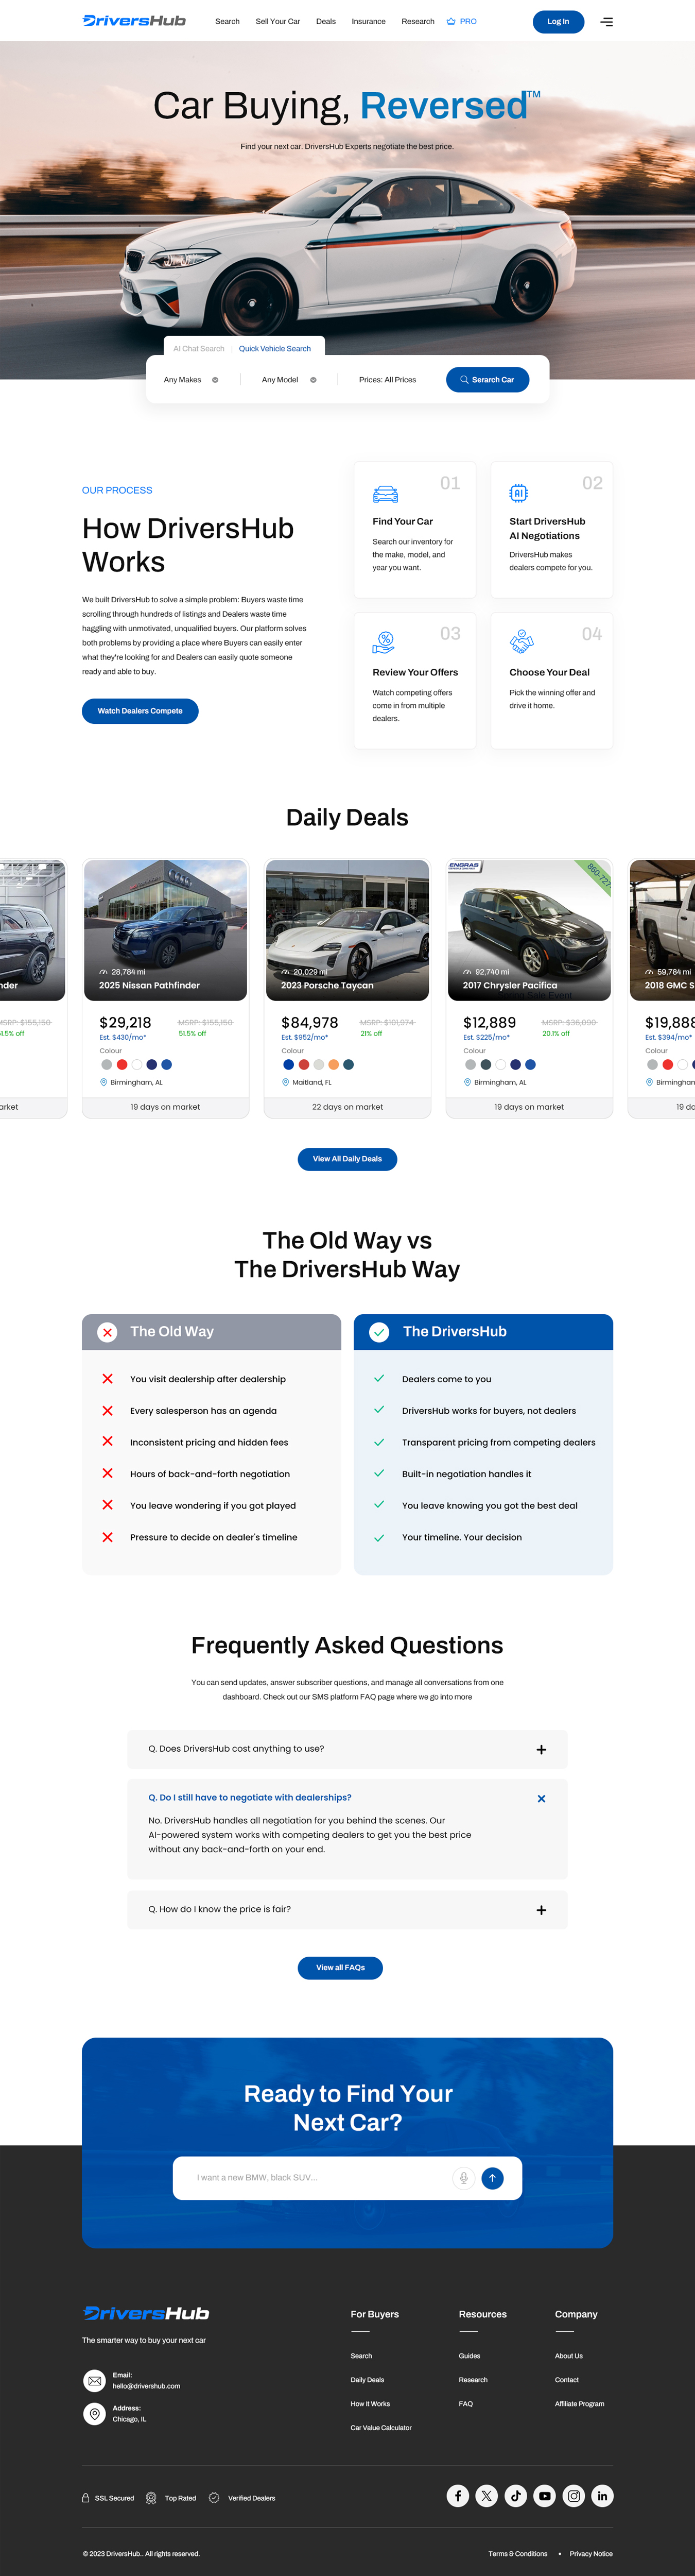Switch to the AI Chat Search tab

(x=199, y=349)
